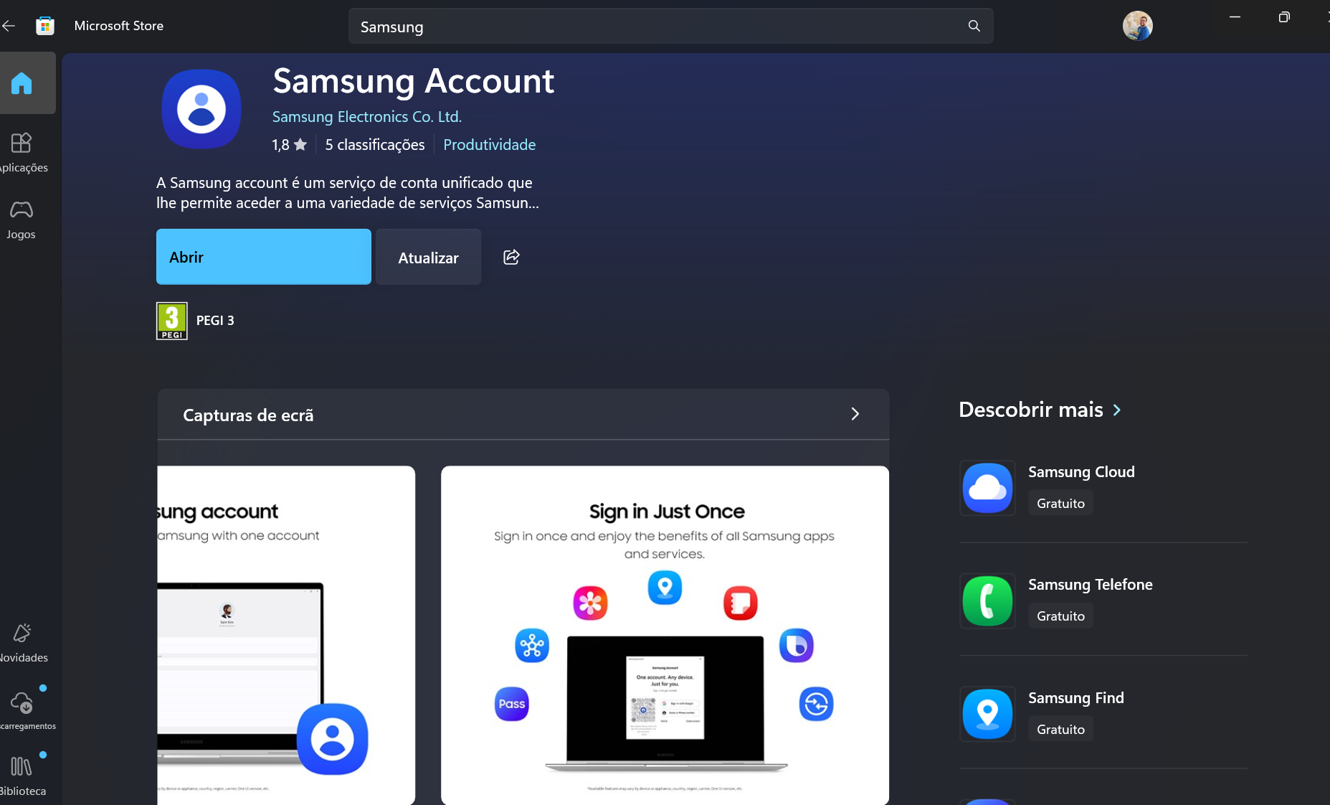Select the Samsung Find app icon
The height and width of the screenshot is (805, 1330).
(x=987, y=714)
